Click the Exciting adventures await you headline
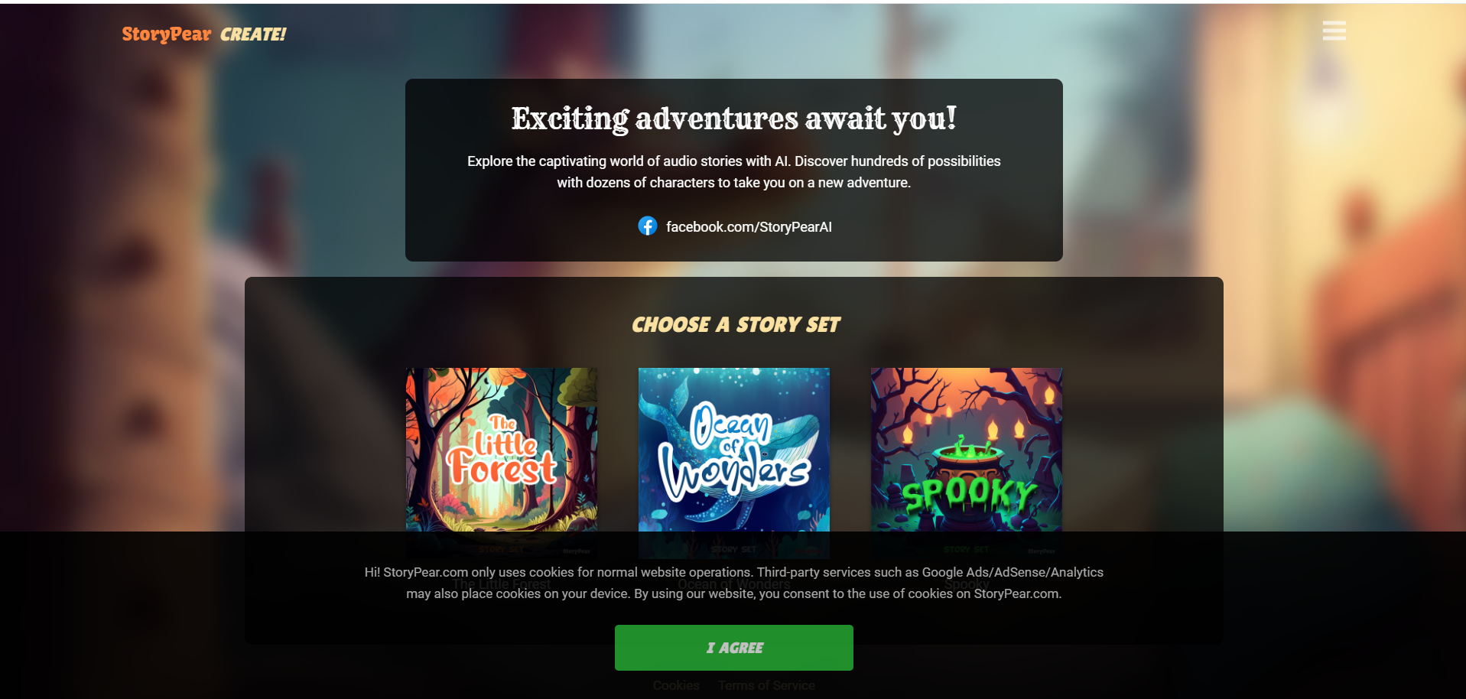 [x=734, y=119]
